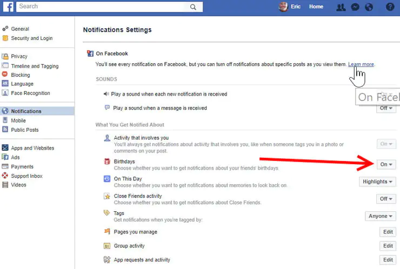
Task: Open the friend requests icon
Action: [341, 7]
